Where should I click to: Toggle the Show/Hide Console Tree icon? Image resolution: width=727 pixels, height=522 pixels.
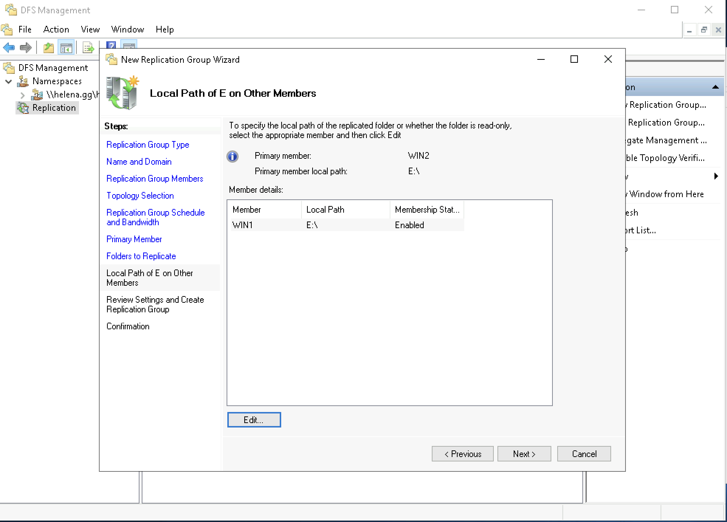click(x=66, y=48)
